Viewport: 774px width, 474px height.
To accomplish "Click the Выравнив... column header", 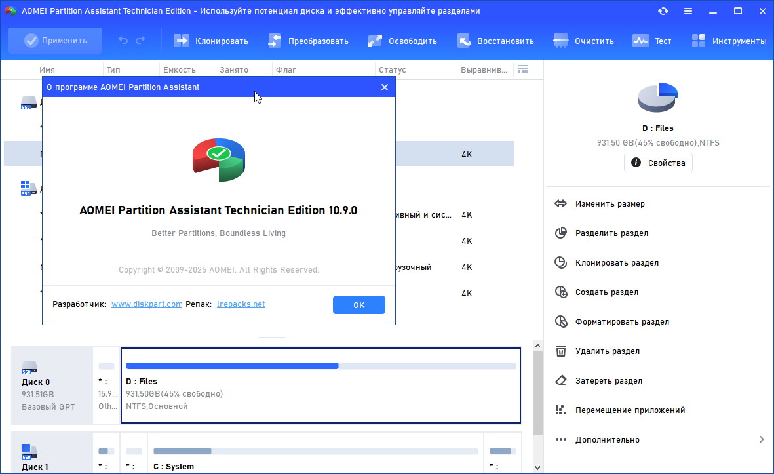I will tap(484, 70).
